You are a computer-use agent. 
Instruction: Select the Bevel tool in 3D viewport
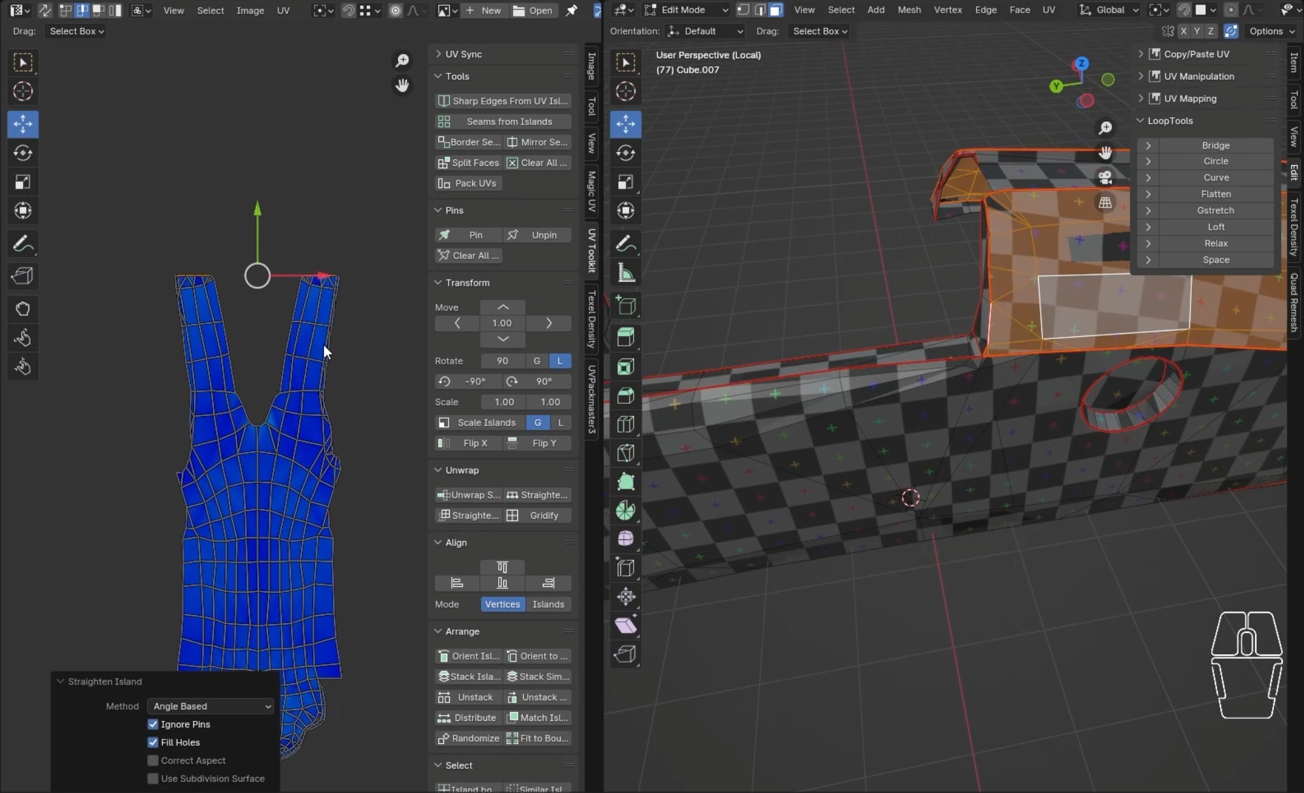click(x=626, y=396)
